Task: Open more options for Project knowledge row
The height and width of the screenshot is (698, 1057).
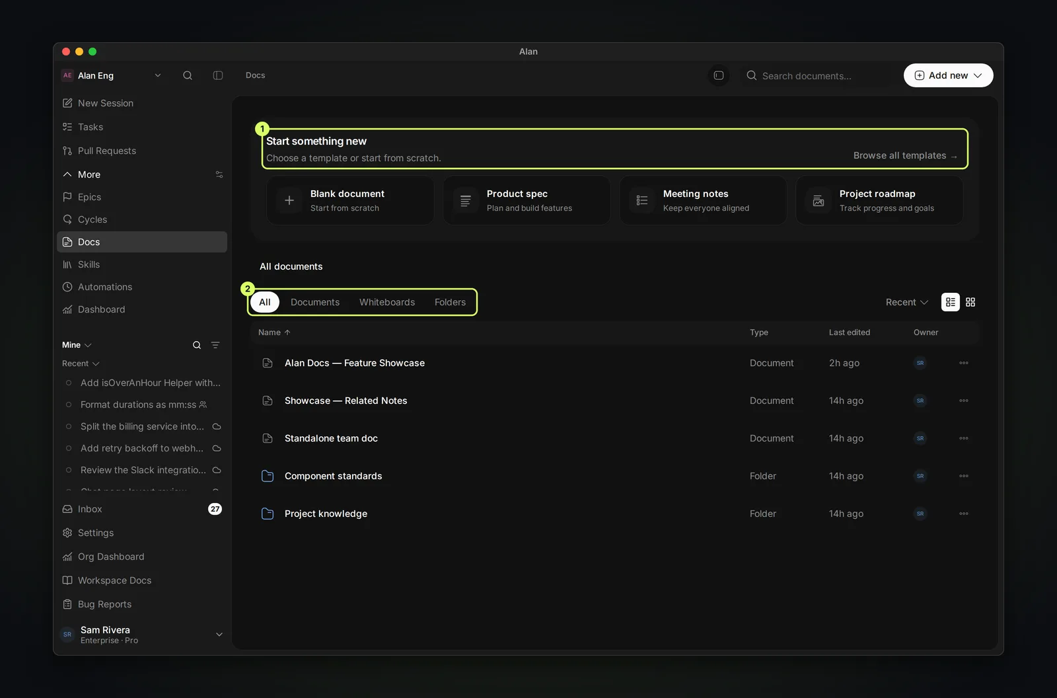Action: pos(964,514)
